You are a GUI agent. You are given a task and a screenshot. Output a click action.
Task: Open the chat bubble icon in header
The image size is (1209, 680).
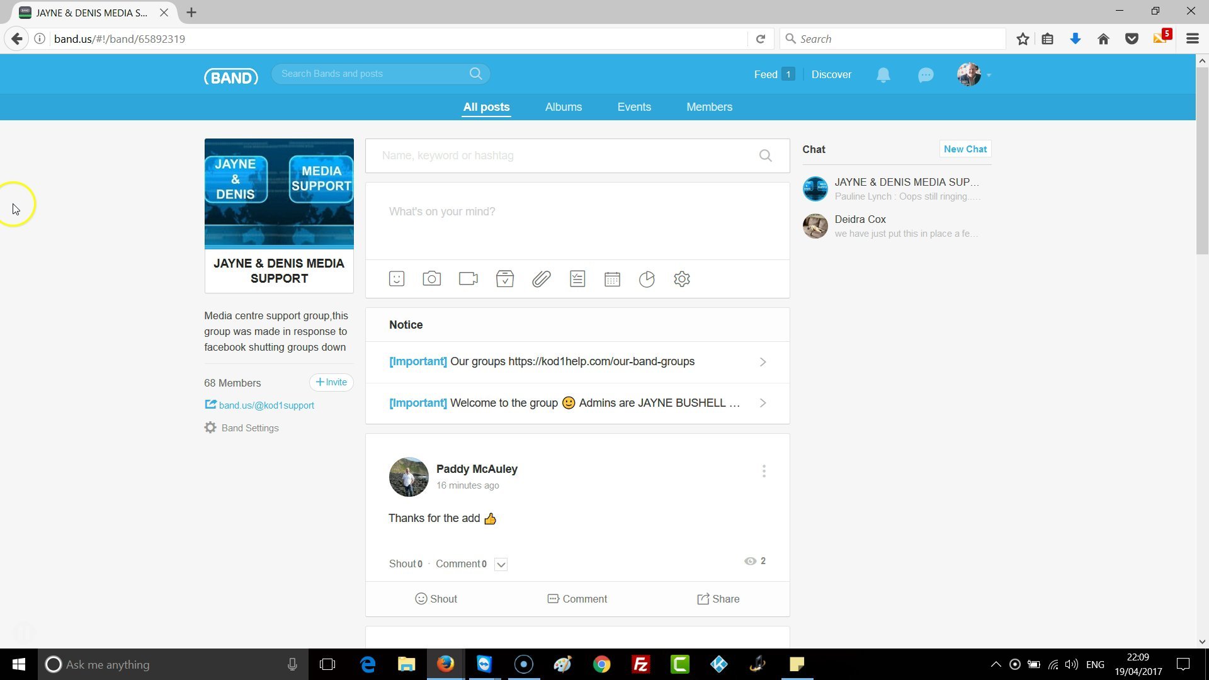925,75
